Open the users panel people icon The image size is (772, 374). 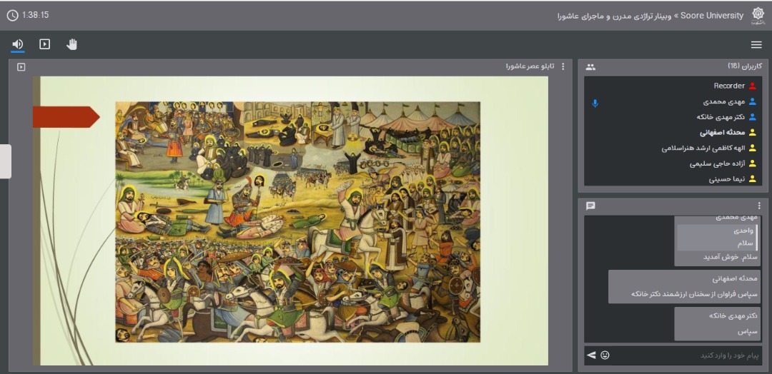coord(591,67)
